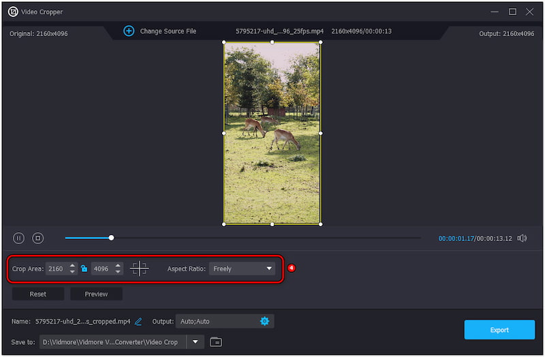Edit the output file name pencil icon
The height and width of the screenshot is (357, 545).
tap(138, 322)
